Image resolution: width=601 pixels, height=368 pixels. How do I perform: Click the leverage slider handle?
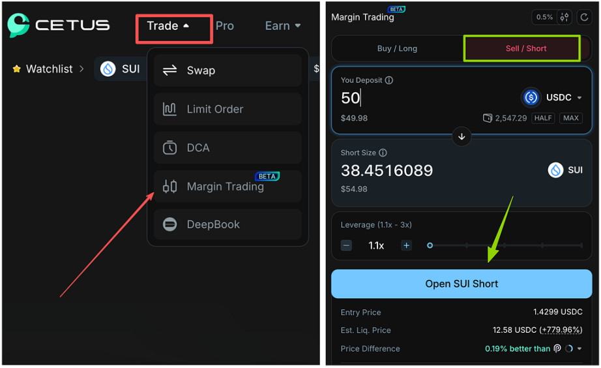click(x=430, y=245)
